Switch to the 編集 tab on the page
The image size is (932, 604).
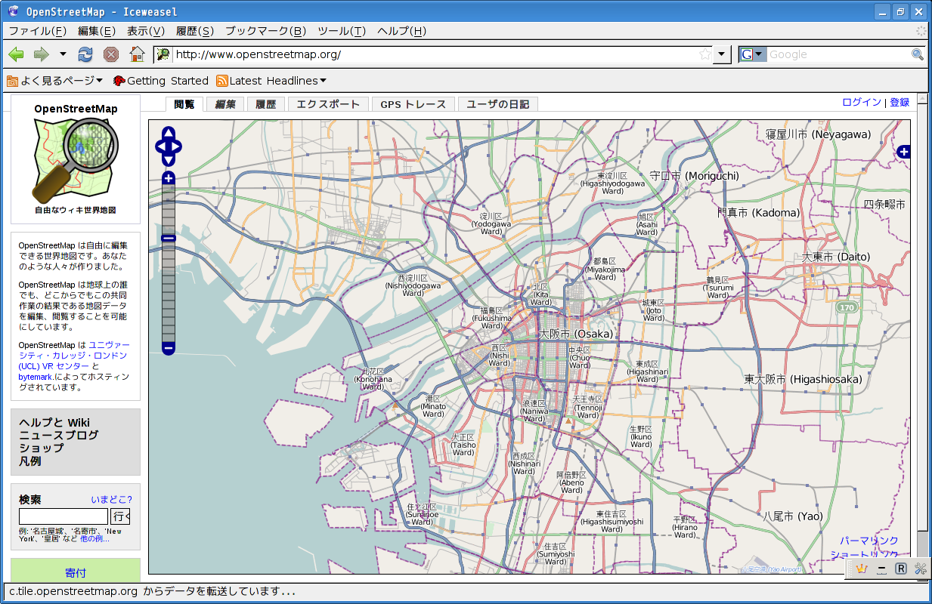pos(225,104)
